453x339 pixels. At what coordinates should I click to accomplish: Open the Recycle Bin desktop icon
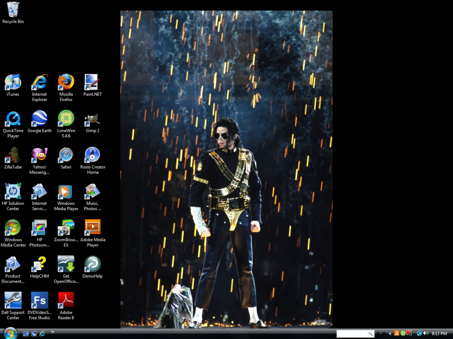tap(13, 13)
